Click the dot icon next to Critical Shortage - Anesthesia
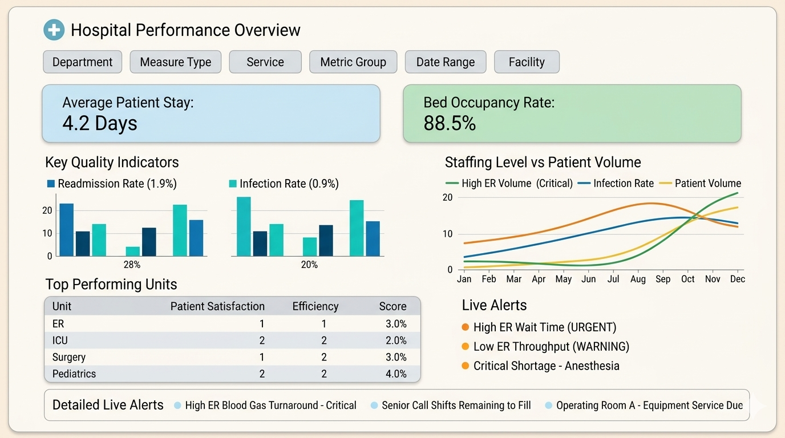 465,366
